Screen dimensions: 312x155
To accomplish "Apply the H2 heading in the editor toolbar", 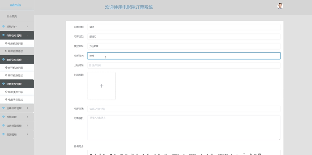I will [126, 154].
